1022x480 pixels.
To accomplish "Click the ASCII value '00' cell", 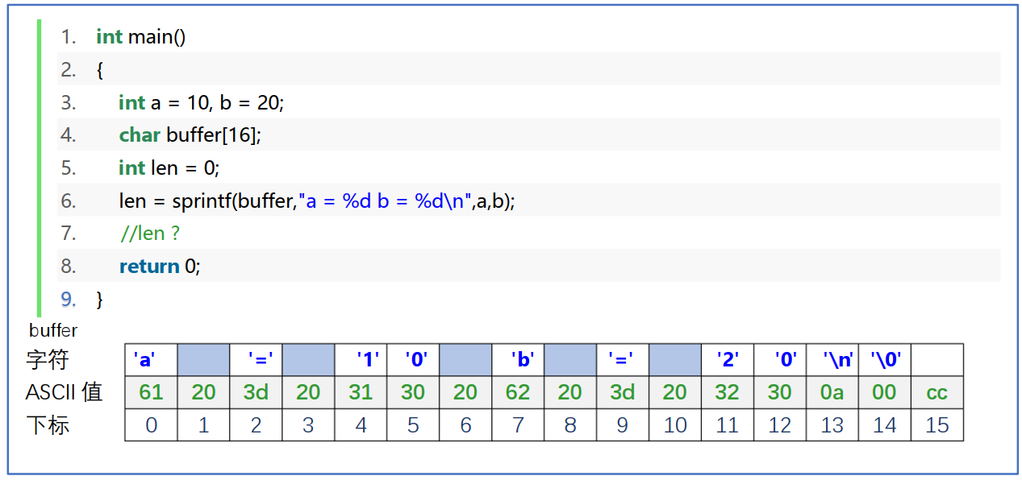I will click(x=885, y=392).
